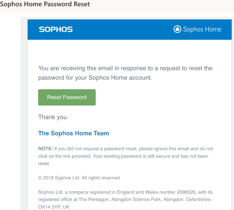234x210 pixels.
Task: Click the Thank you text line
Action: [x=53, y=117]
